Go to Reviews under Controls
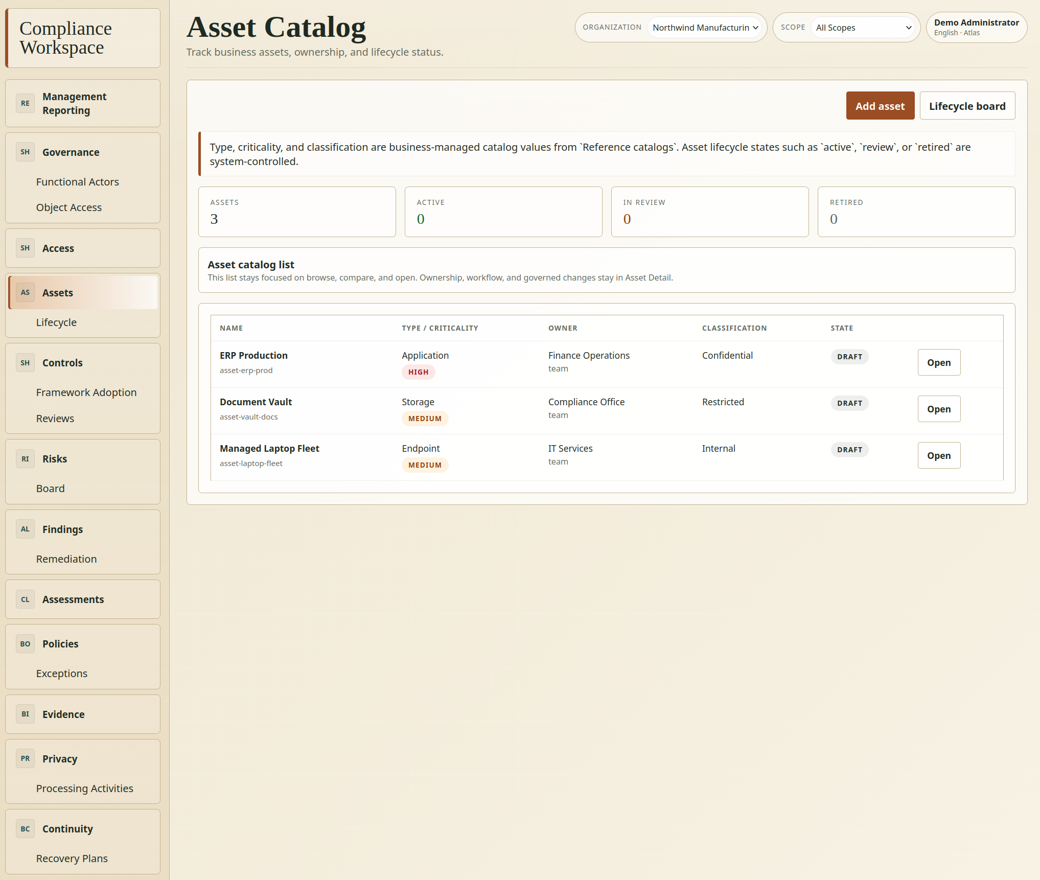The width and height of the screenshot is (1040, 880). [x=55, y=419]
